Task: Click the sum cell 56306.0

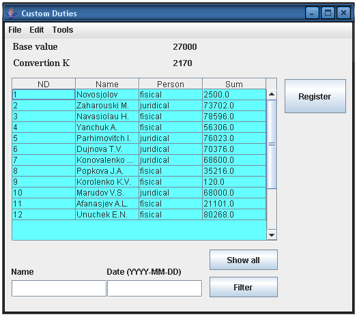Action: point(234,127)
